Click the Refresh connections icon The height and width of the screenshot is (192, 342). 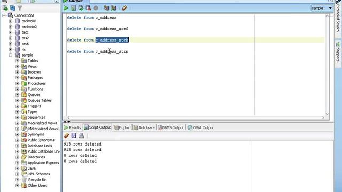point(13,8)
